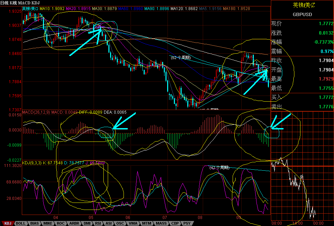Click the 08:00 intraday time label
Viewport: 334px width, 226px height.
pos(277,223)
